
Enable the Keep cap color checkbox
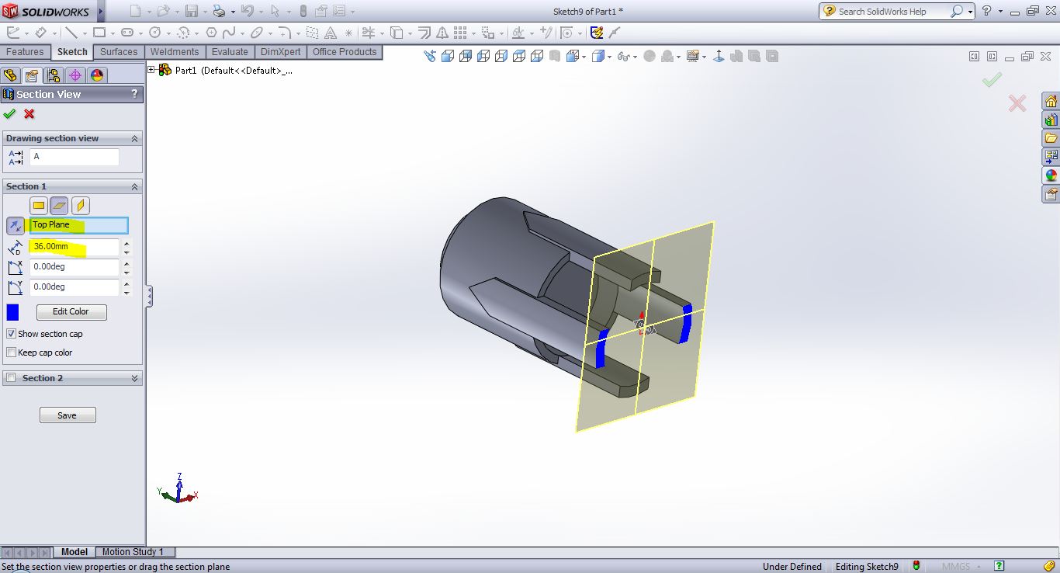[x=11, y=352]
